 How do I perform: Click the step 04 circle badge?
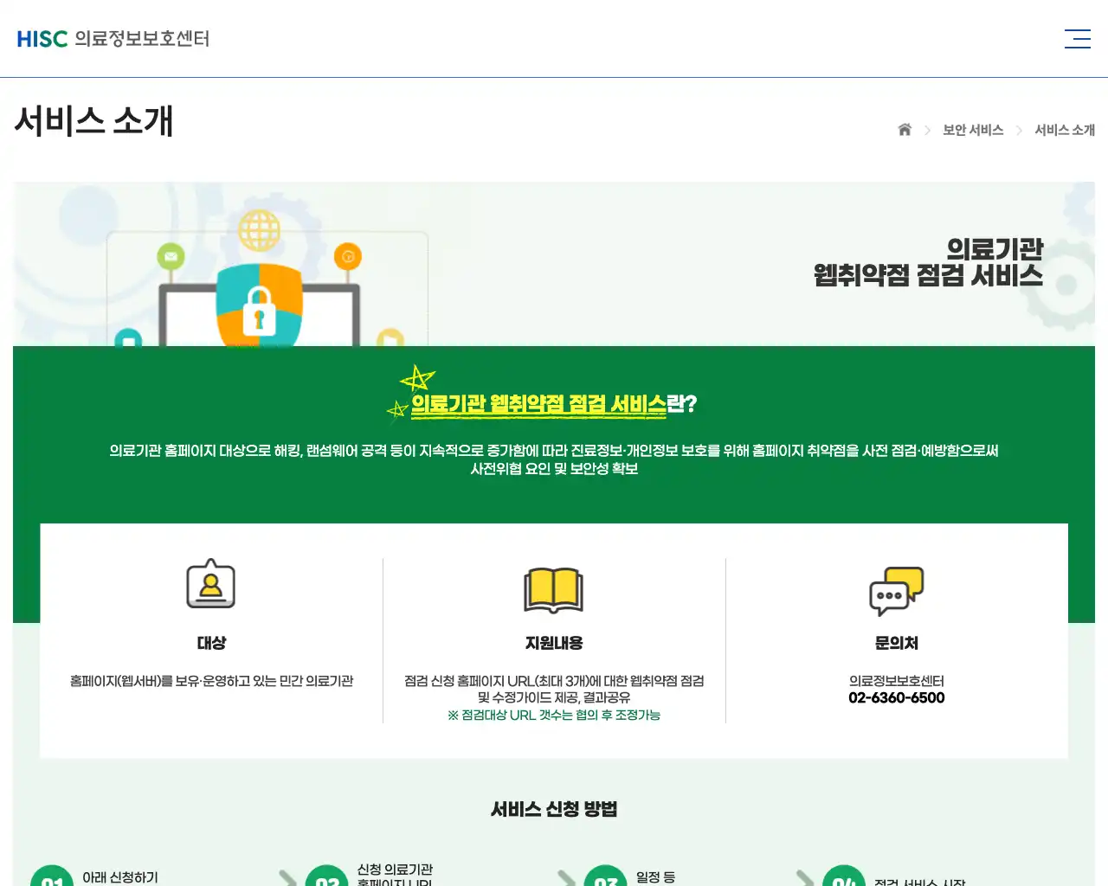844,878
